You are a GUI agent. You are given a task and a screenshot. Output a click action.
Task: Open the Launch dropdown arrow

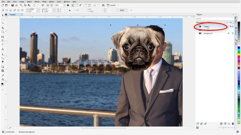118,5
